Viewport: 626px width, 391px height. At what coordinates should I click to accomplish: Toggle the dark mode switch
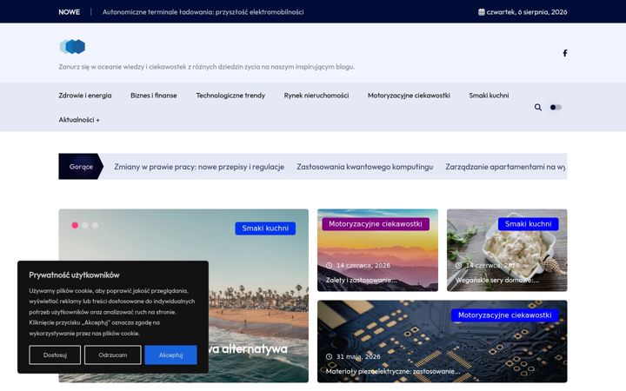point(556,108)
